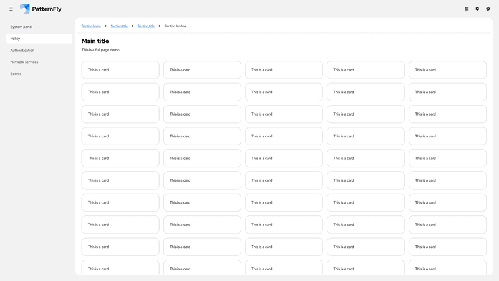Select Server in the side navigation
Image resolution: width=499 pixels, height=281 pixels.
click(x=16, y=74)
